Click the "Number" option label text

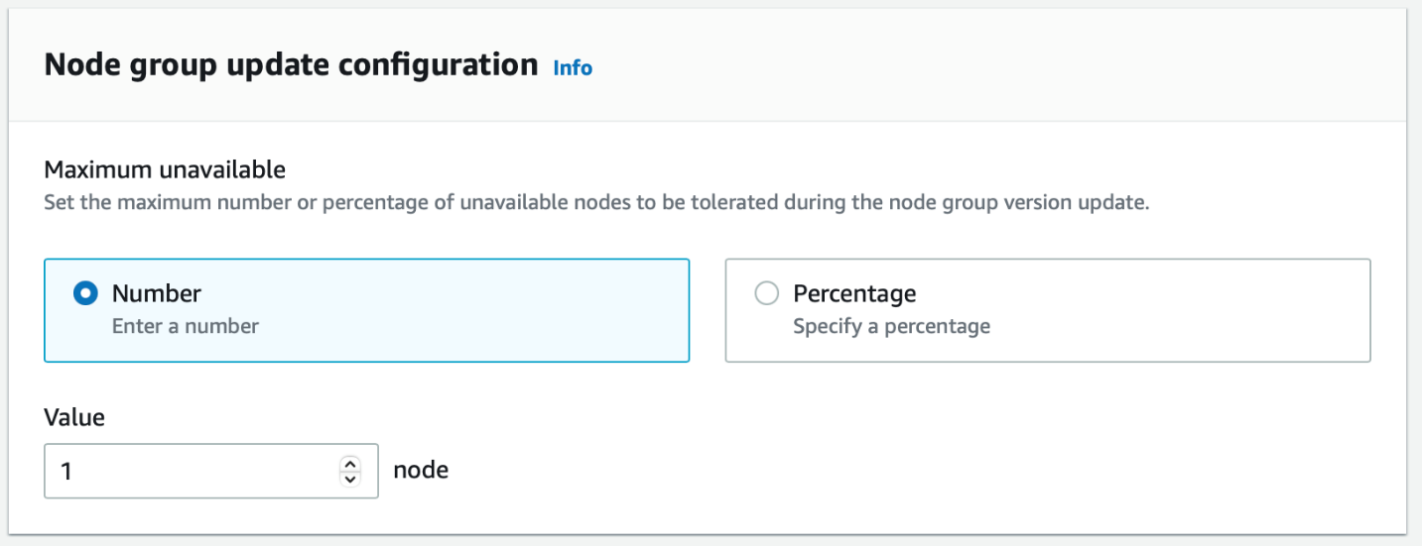(x=157, y=293)
